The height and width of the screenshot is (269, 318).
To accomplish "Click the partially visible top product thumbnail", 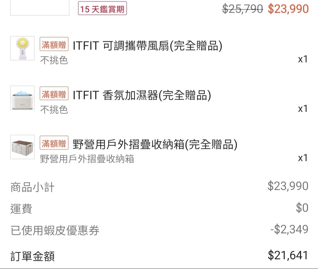I will 40,8.
